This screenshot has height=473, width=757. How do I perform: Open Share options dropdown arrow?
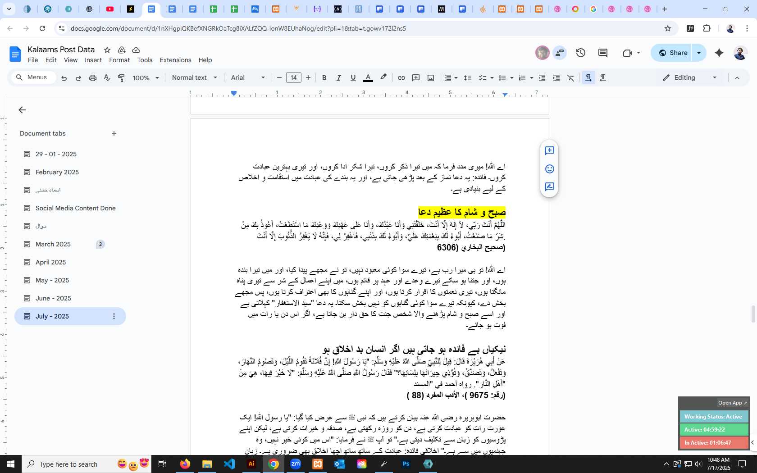[699, 53]
